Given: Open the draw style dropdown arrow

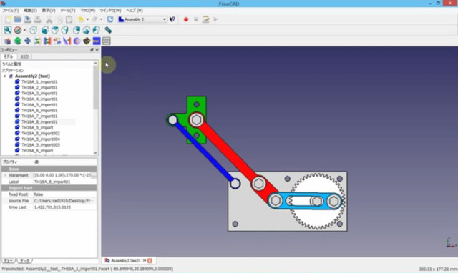Looking at the screenshot, I should (24, 30).
